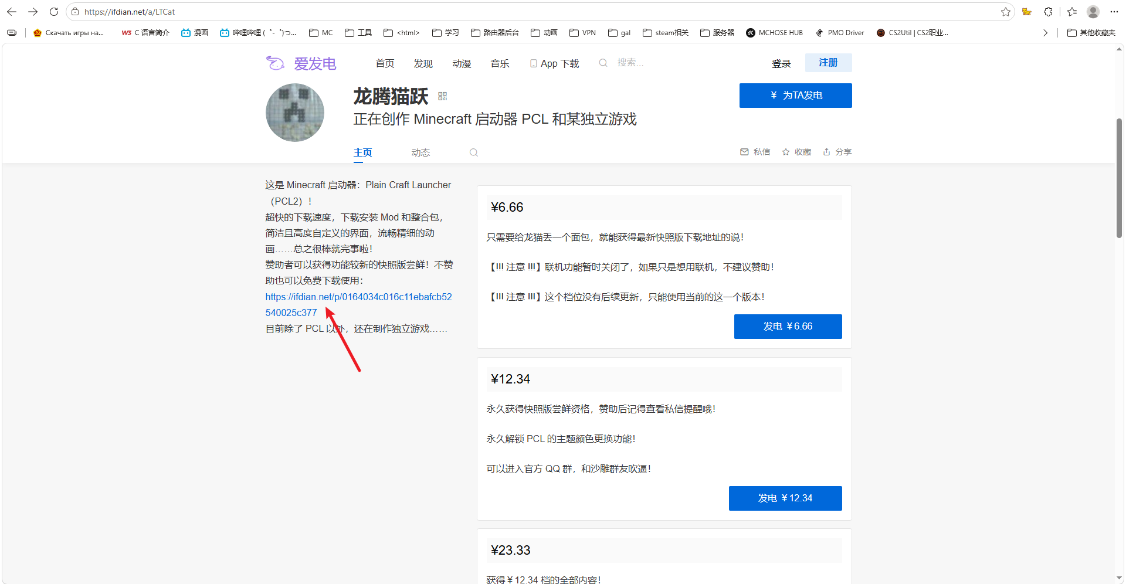Screen dimensions: 1126x584
Task: Open the browser profile avatar
Action: point(1093,12)
